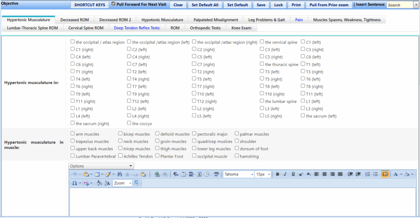Tick the trapezius muscles checkbox

73,141
